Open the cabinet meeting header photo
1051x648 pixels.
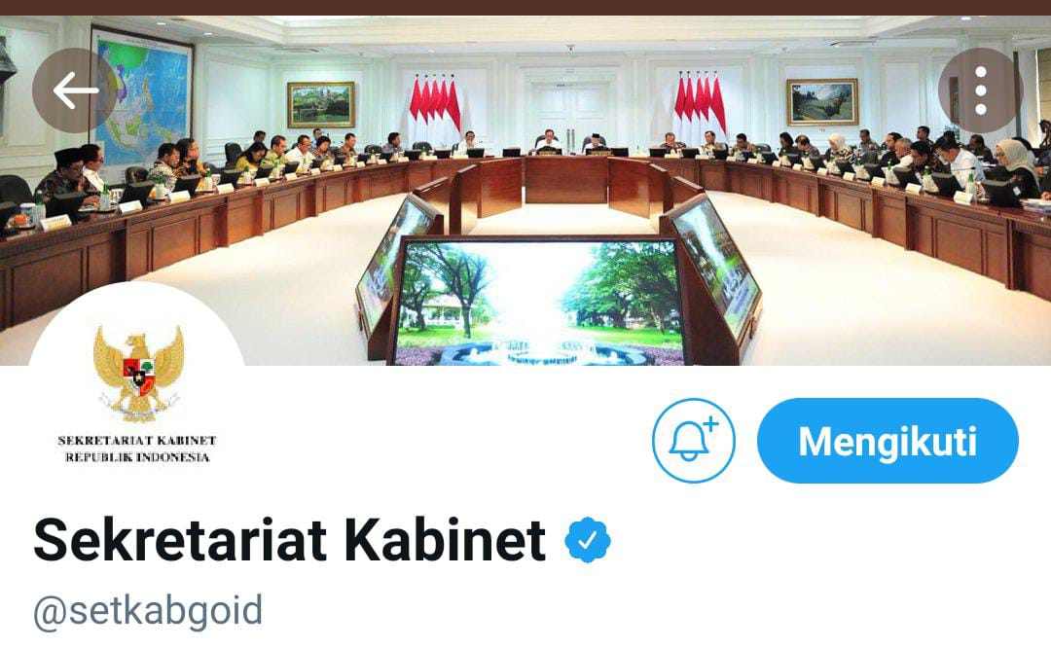525,191
